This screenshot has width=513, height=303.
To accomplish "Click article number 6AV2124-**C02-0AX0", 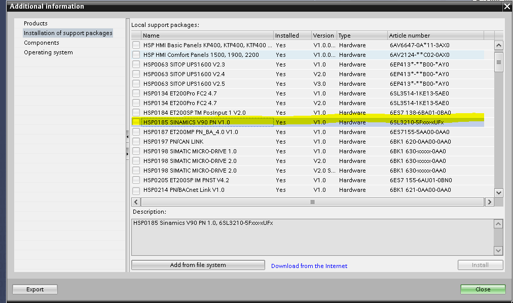I will coord(419,55).
